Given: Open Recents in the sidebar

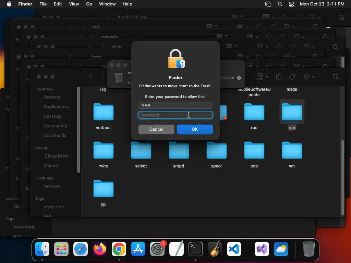Looking at the screenshot, I should pos(52,97).
